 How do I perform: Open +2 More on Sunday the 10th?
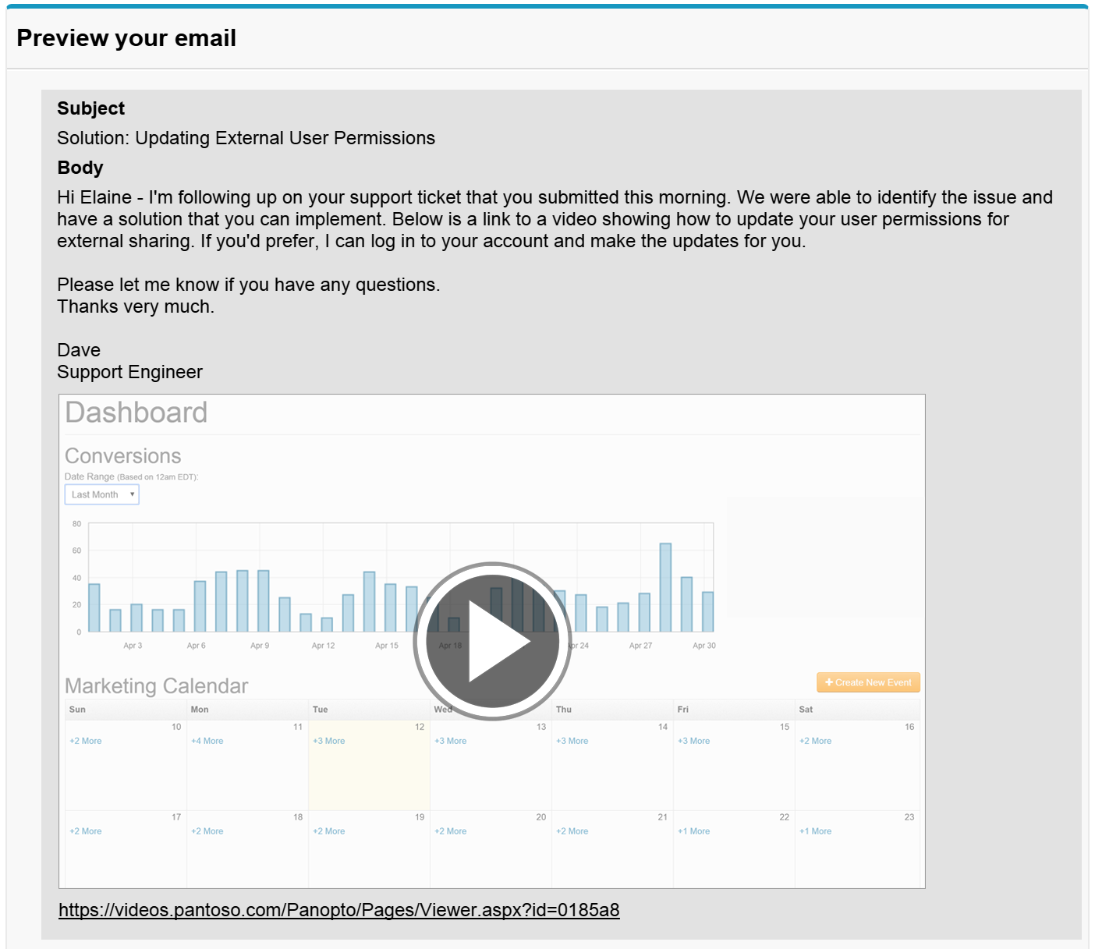tap(86, 741)
